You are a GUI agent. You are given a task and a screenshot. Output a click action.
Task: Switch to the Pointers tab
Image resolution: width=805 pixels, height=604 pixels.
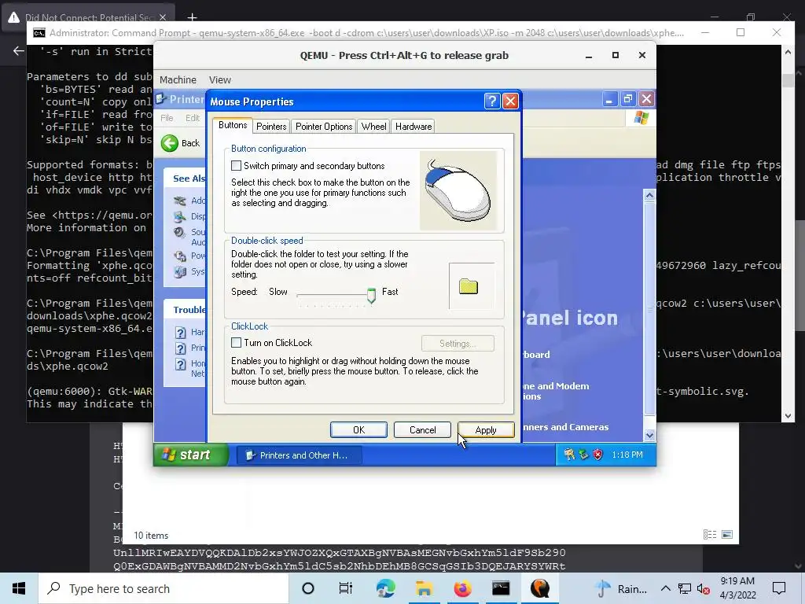click(271, 127)
